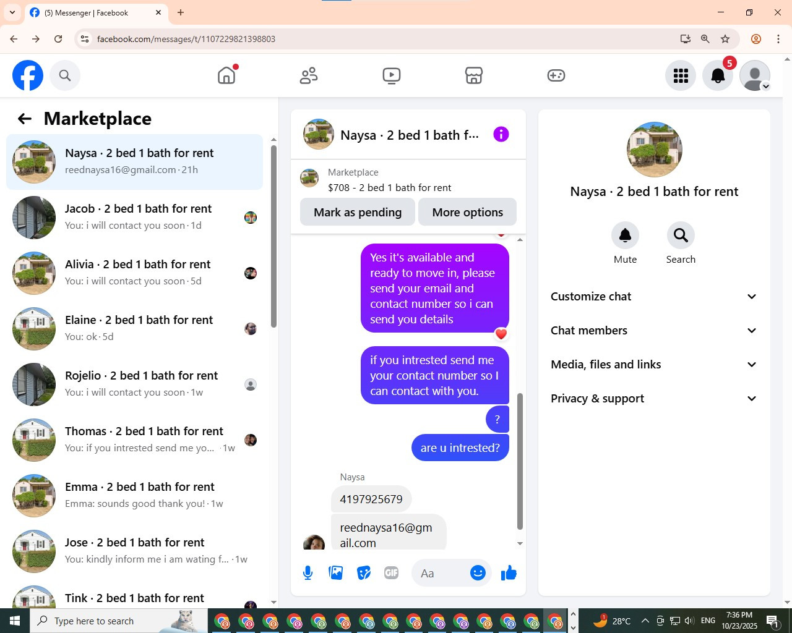The height and width of the screenshot is (633, 792).
Task: Open the account profile menu
Action: pos(755,75)
